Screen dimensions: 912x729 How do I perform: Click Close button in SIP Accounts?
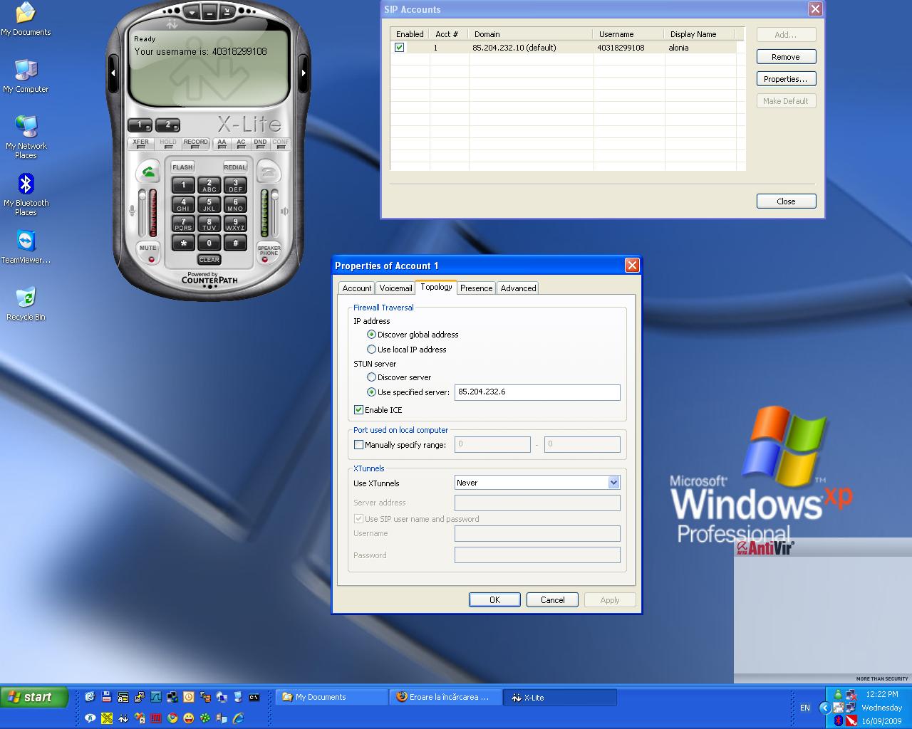pos(786,201)
